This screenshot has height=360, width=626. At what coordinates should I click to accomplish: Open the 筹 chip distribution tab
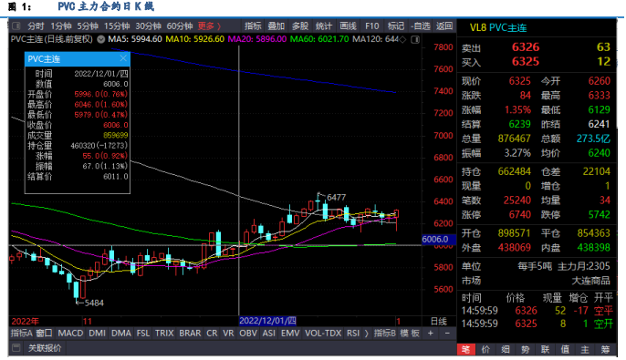[605, 350]
